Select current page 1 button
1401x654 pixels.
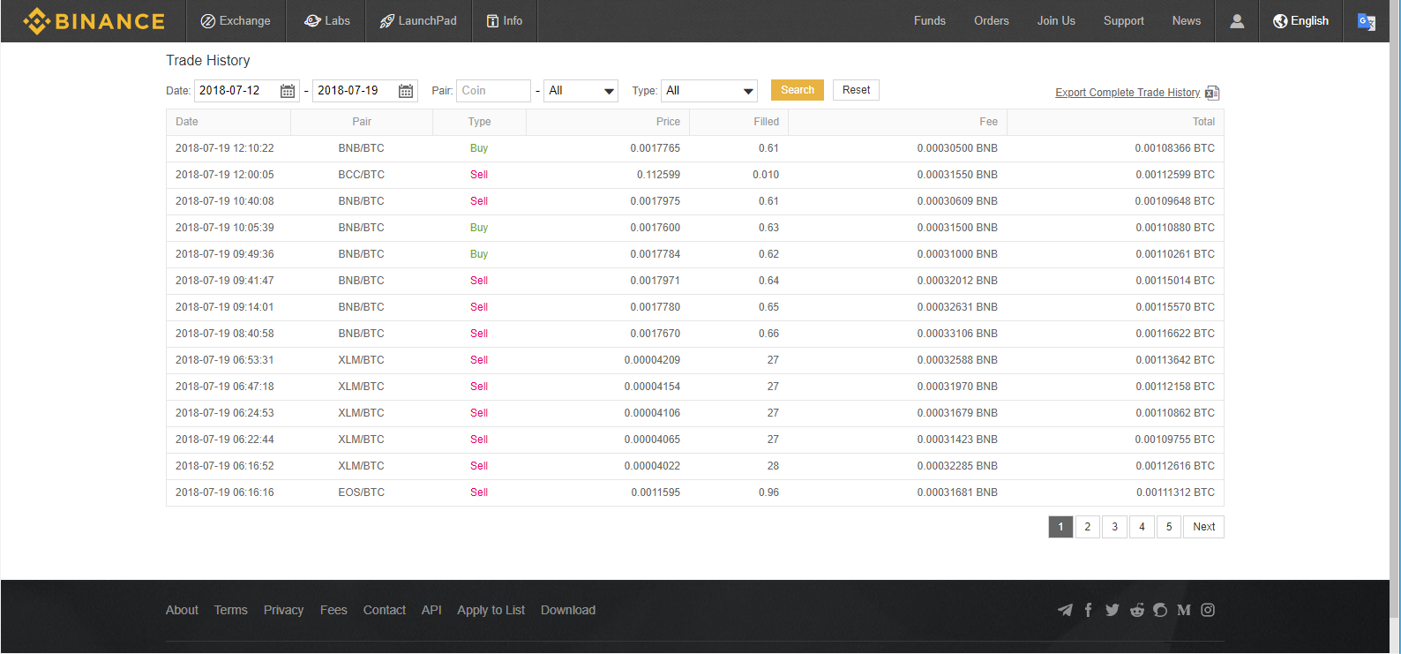coord(1060,527)
